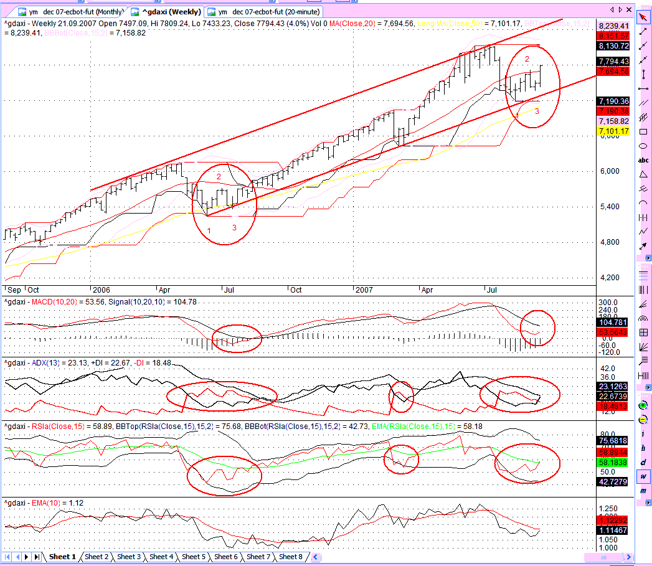This screenshot has height=566, width=652.
Task: Click the green zoom in icon
Action: point(643,405)
